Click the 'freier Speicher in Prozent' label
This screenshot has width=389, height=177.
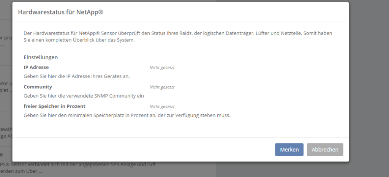[x=54, y=106]
